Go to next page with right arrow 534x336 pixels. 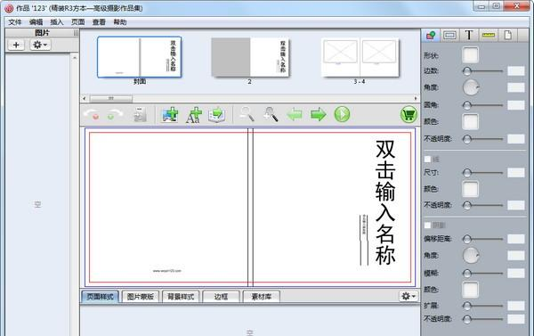318,114
